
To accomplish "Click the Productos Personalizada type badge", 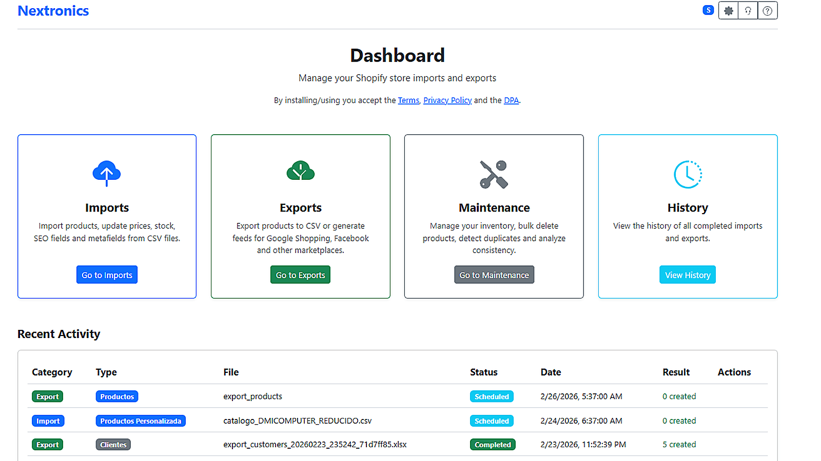I will pyautogui.click(x=141, y=421).
